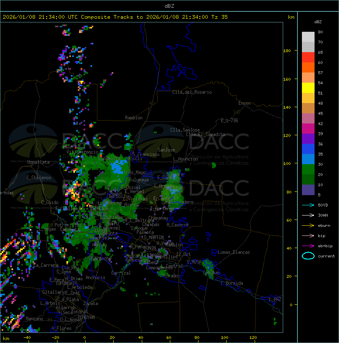Click the bright yellow 51–54 dBZ swatch
The height and width of the screenshot is (343, 339).
pos(308,88)
